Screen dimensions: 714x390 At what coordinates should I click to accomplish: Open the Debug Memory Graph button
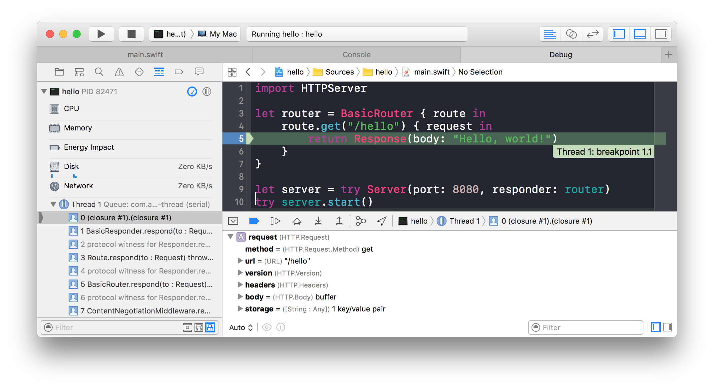361,221
